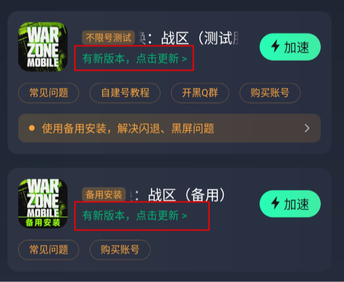Click 有新版本 update link for 战区（测试服）

135,59
